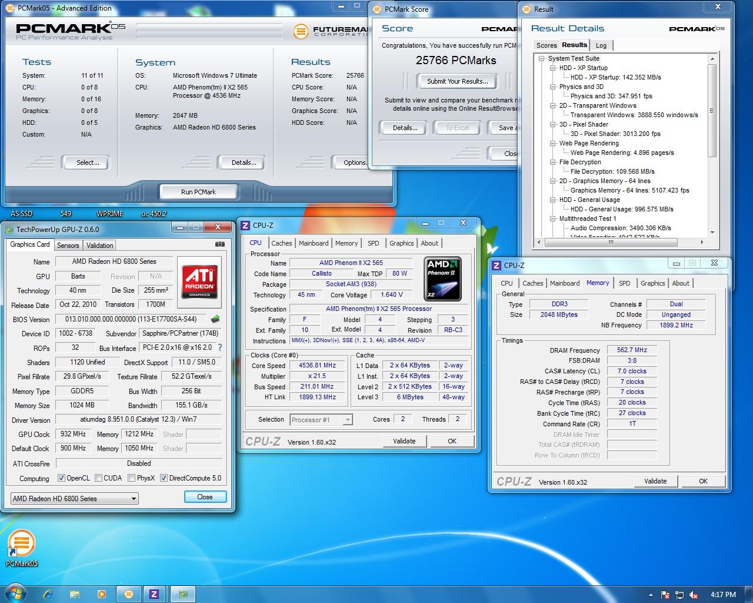Open Windows Media Player taskbar icon
Image resolution: width=753 pixels, height=603 pixels.
point(102,594)
